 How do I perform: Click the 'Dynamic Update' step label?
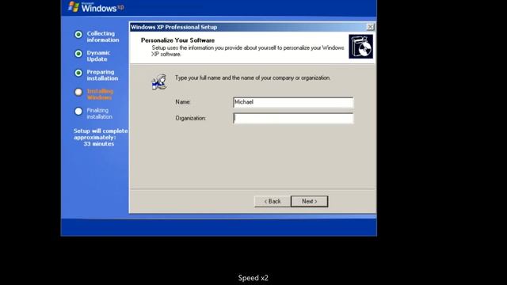pyautogui.click(x=98, y=56)
